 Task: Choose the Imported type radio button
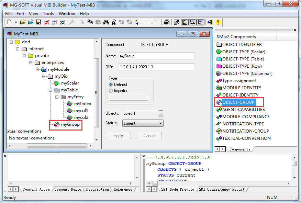click(111, 91)
